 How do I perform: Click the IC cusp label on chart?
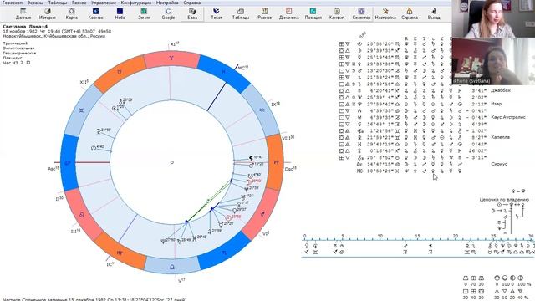click(111, 264)
